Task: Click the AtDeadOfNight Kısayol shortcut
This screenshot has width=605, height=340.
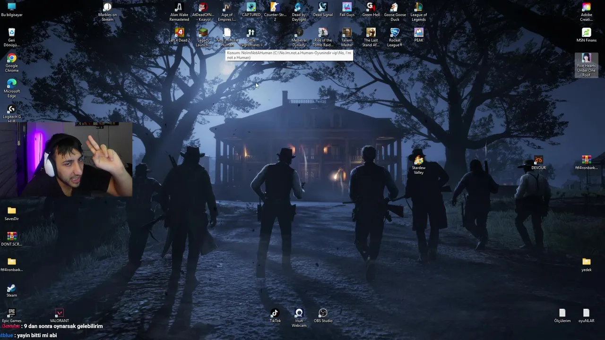Action: 203,12
